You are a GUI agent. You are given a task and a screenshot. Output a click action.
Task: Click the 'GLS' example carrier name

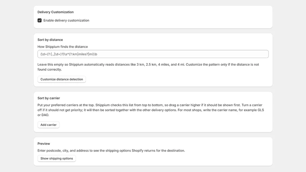coord(261,110)
